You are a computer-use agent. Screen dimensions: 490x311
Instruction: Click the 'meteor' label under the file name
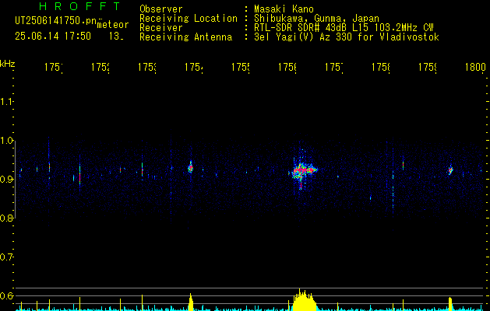click(x=113, y=25)
